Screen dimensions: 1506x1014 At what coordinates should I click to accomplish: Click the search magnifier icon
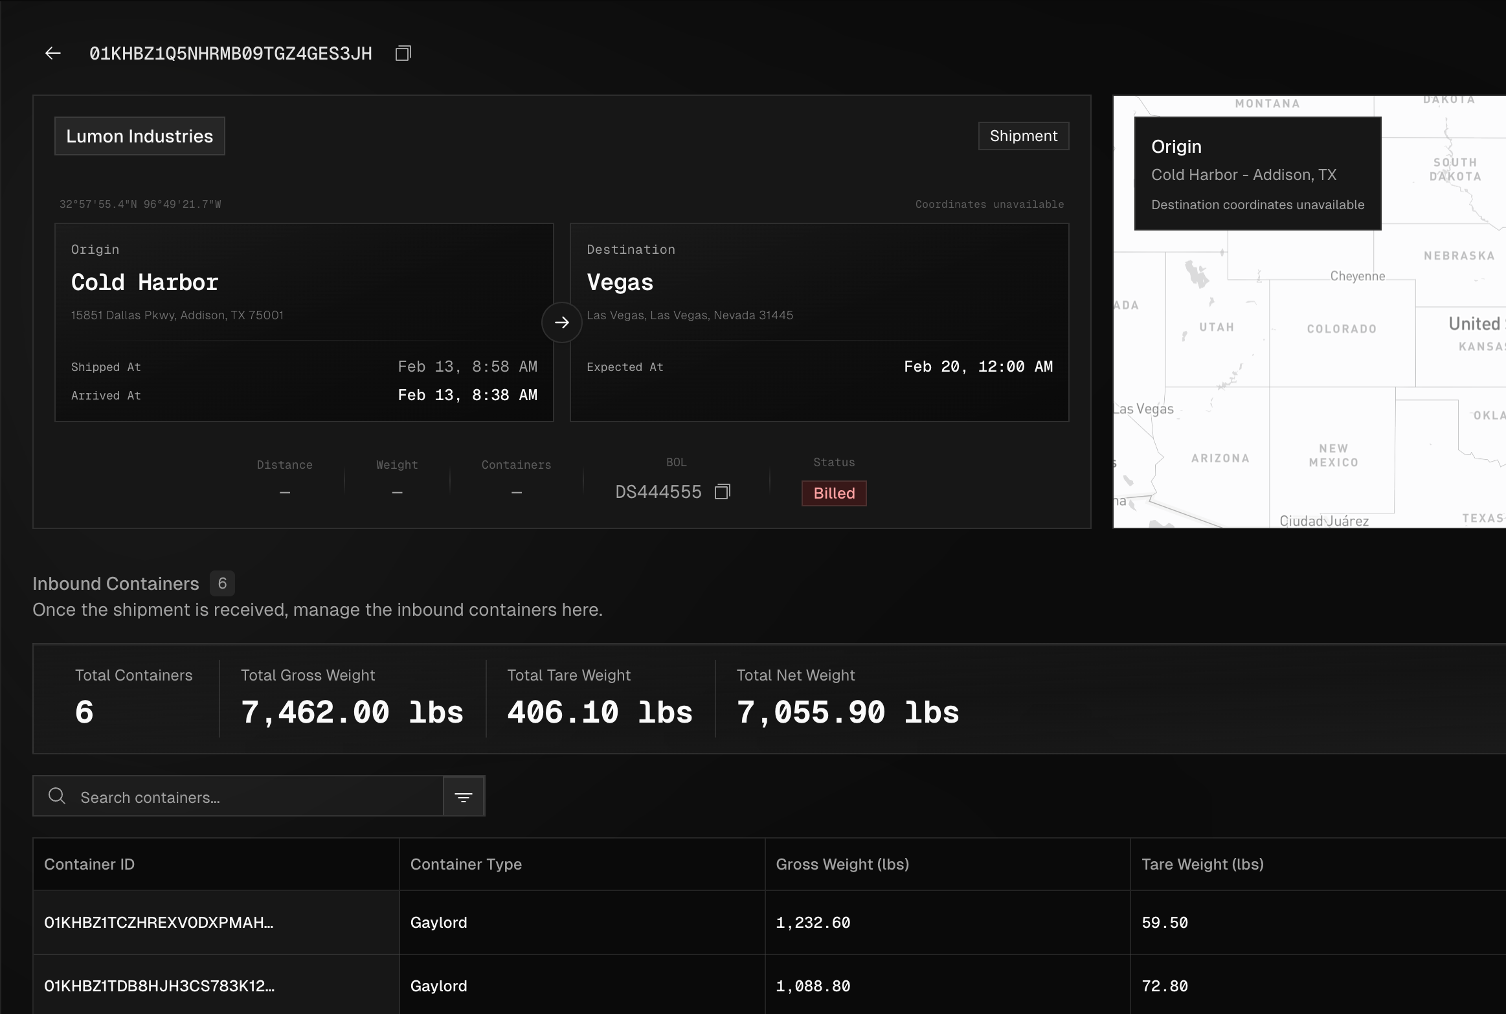[56, 796]
